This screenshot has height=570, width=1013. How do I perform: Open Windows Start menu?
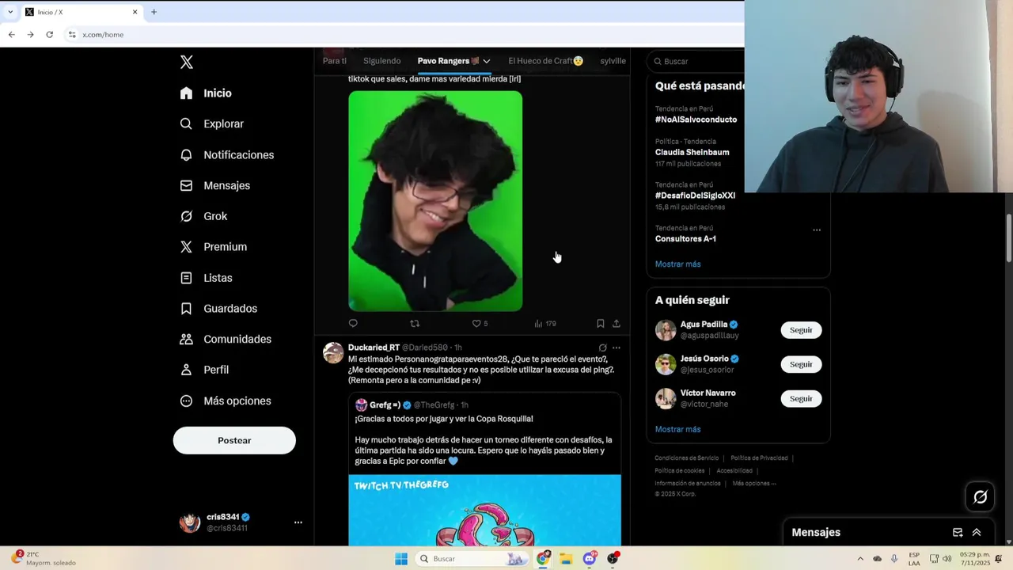coord(401,559)
